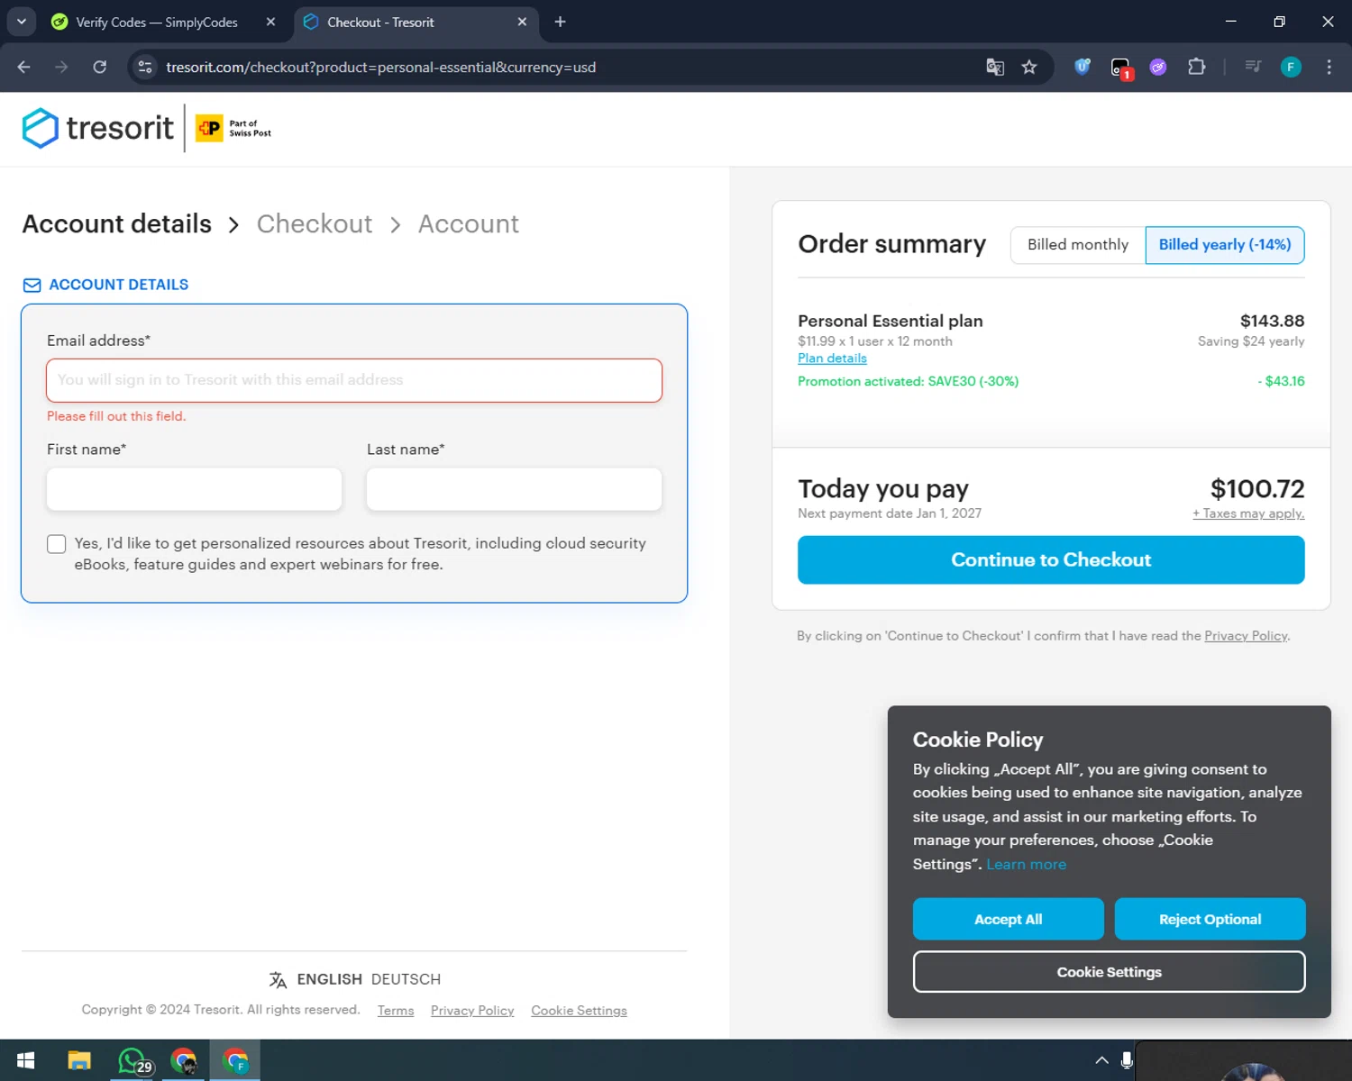Viewport: 1352px width, 1081px height.
Task: Open the footer Cookie Settings link
Action: point(579,1011)
